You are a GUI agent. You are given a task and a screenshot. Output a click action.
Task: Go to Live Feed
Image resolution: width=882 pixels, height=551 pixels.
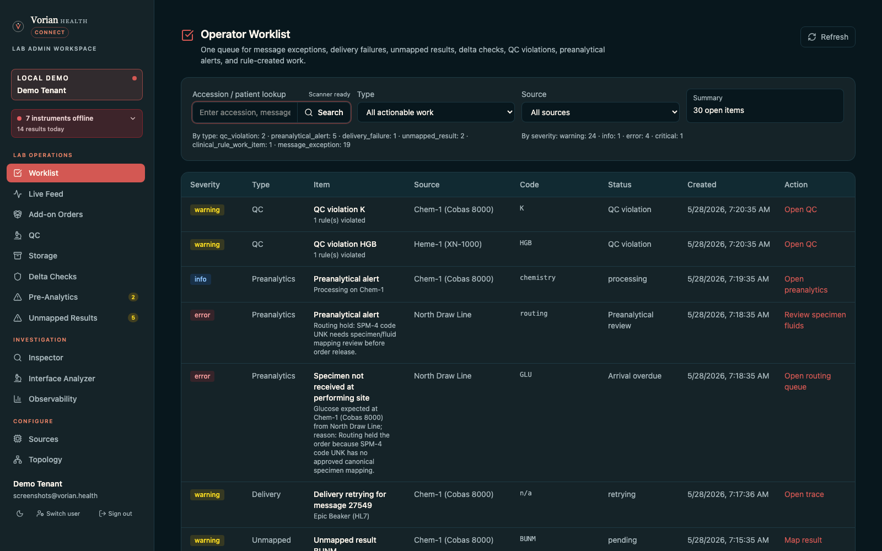(76, 194)
